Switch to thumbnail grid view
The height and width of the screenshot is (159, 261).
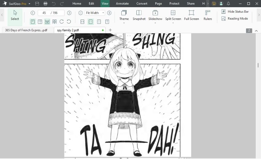[x=54, y=22]
